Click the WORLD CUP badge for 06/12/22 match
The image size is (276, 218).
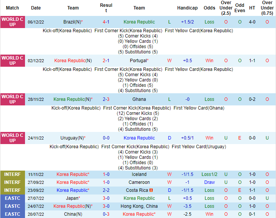point(12,22)
